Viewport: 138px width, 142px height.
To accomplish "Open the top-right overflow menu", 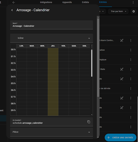I will 133,3.
